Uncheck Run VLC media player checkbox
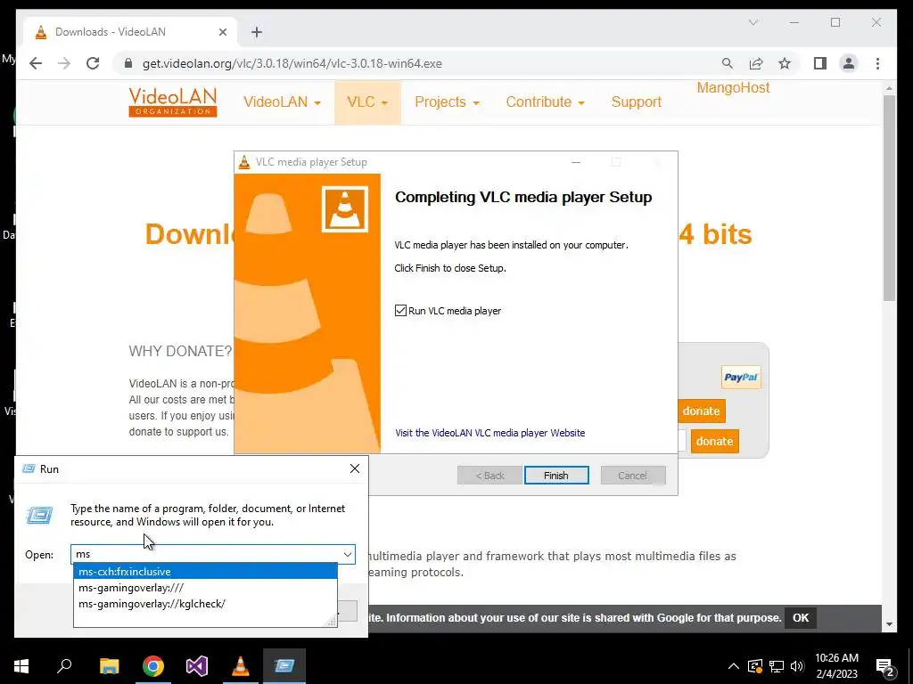Image resolution: width=913 pixels, height=684 pixels. click(x=400, y=311)
